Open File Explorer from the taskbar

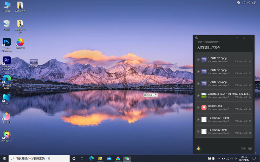[100, 158]
